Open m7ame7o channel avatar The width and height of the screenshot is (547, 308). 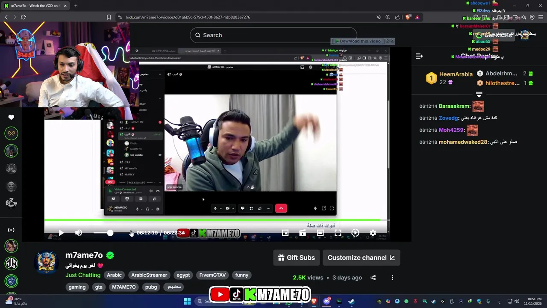click(x=47, y=263)
